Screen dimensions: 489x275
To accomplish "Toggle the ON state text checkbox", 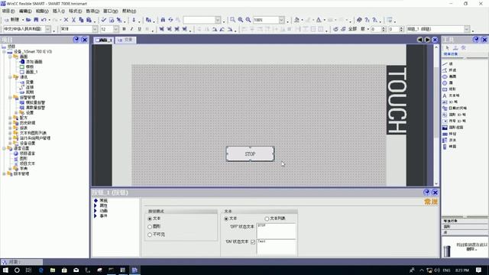I will pyautogui.click(x=253, y=241).
